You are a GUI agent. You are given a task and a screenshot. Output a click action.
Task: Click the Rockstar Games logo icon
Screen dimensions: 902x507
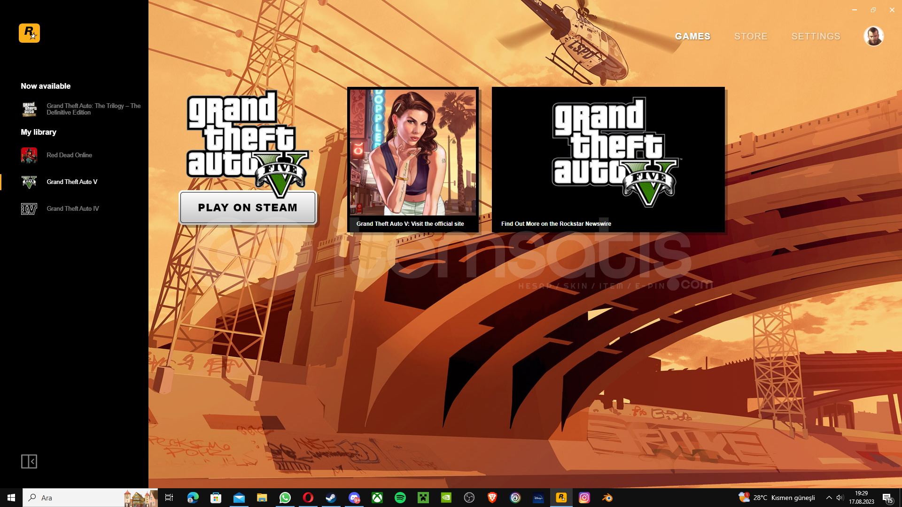29,33
